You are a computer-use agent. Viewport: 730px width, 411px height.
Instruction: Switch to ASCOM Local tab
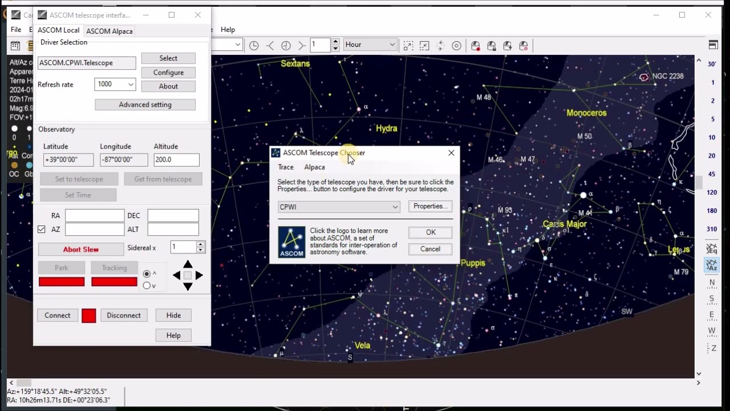click(x=58, y=30)
